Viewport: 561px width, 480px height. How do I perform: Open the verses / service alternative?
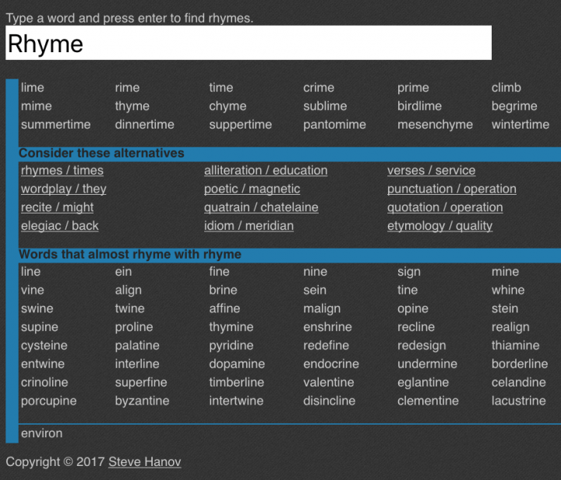click(431, 171)
